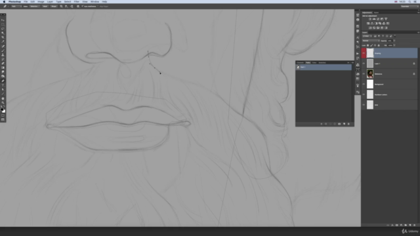Click the Change Screen Mode icon
The image size is (420, 236).
point(3,119)
